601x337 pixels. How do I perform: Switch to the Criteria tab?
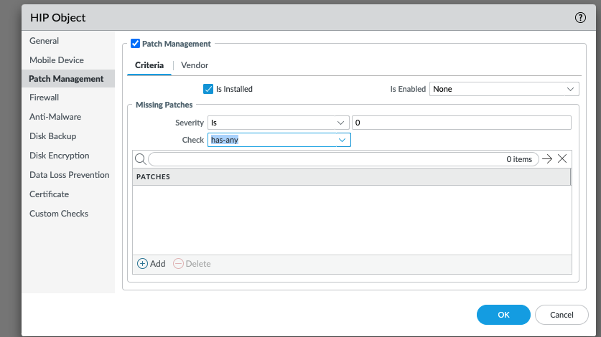[x=149, y=65]
